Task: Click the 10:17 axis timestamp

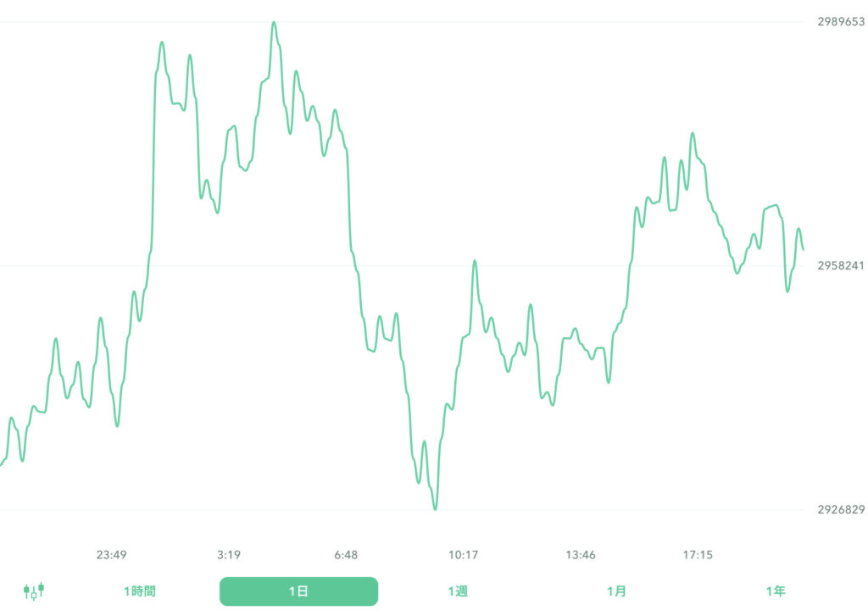Action: (463, 555)
